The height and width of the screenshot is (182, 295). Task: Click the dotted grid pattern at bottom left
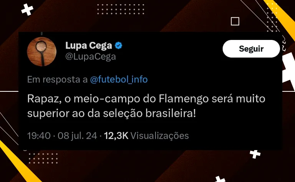point(43,158)
